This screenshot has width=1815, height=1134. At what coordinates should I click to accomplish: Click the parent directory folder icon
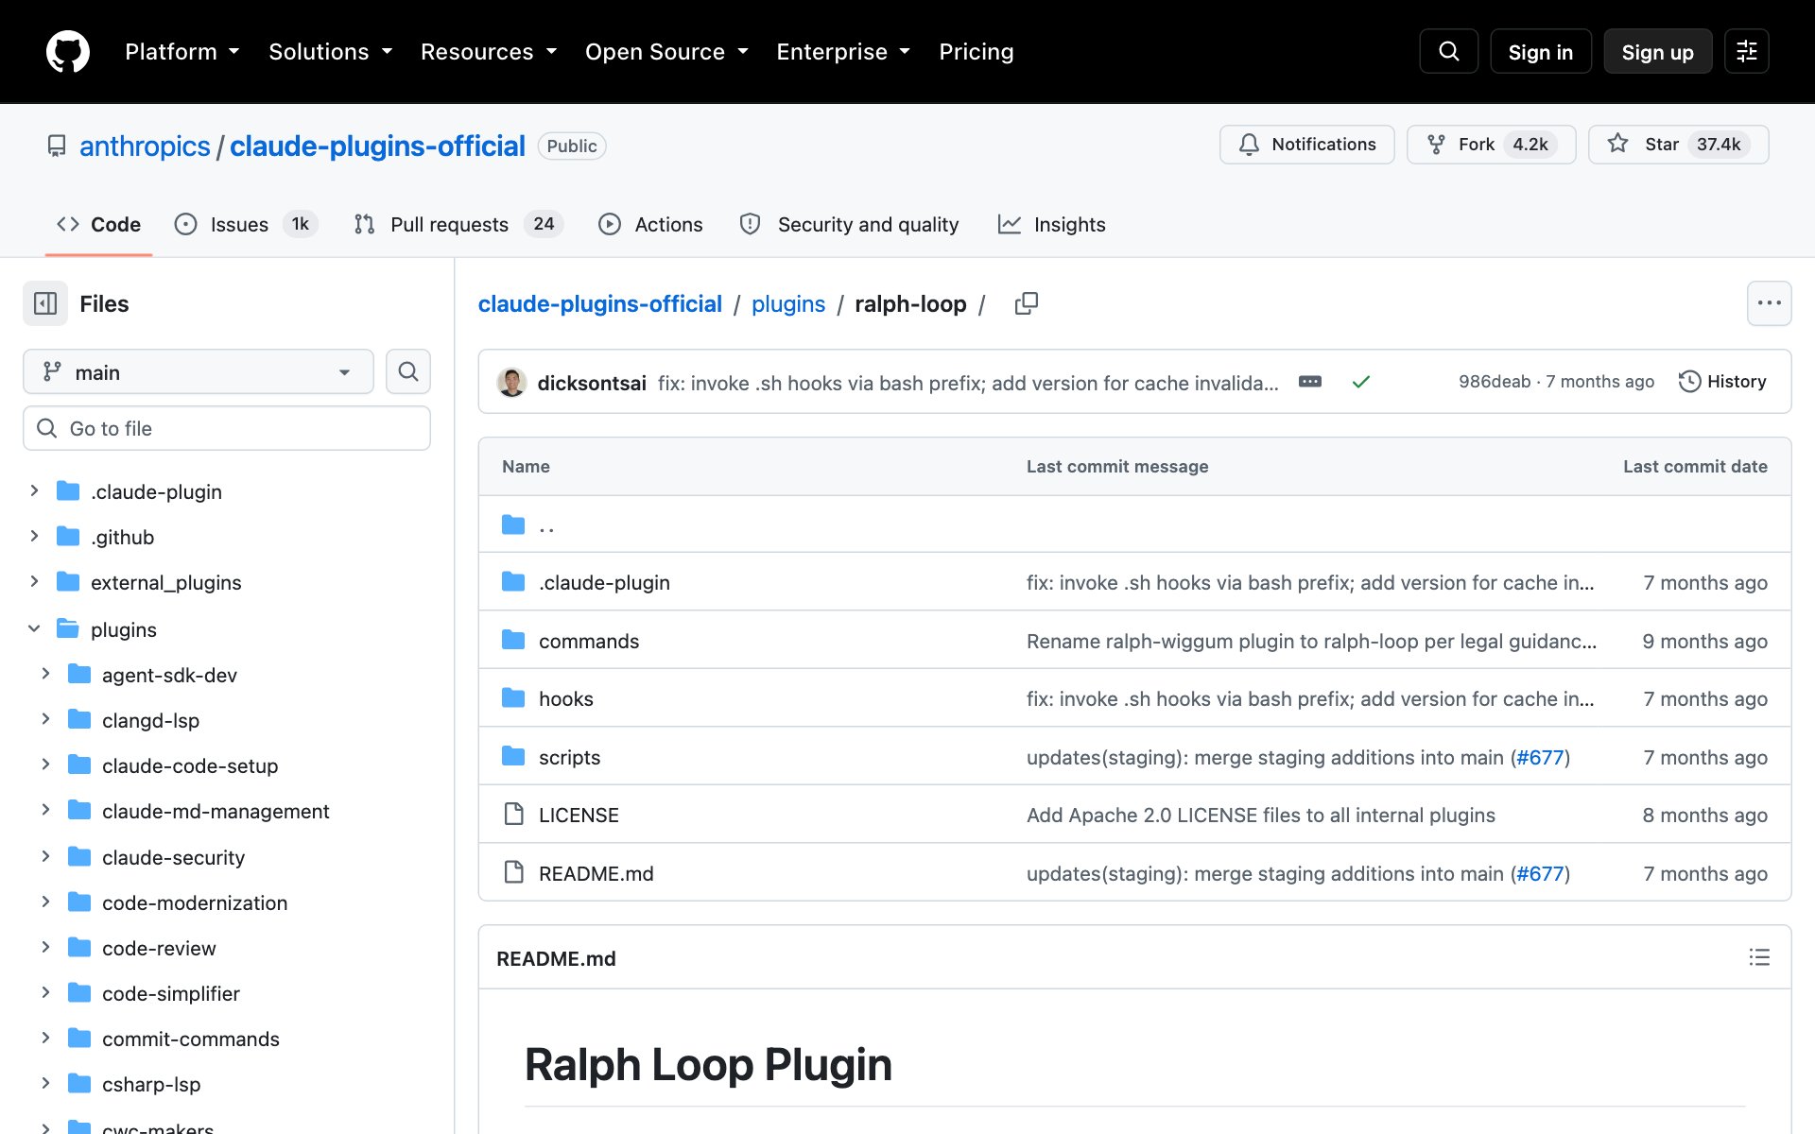[513, 524]
